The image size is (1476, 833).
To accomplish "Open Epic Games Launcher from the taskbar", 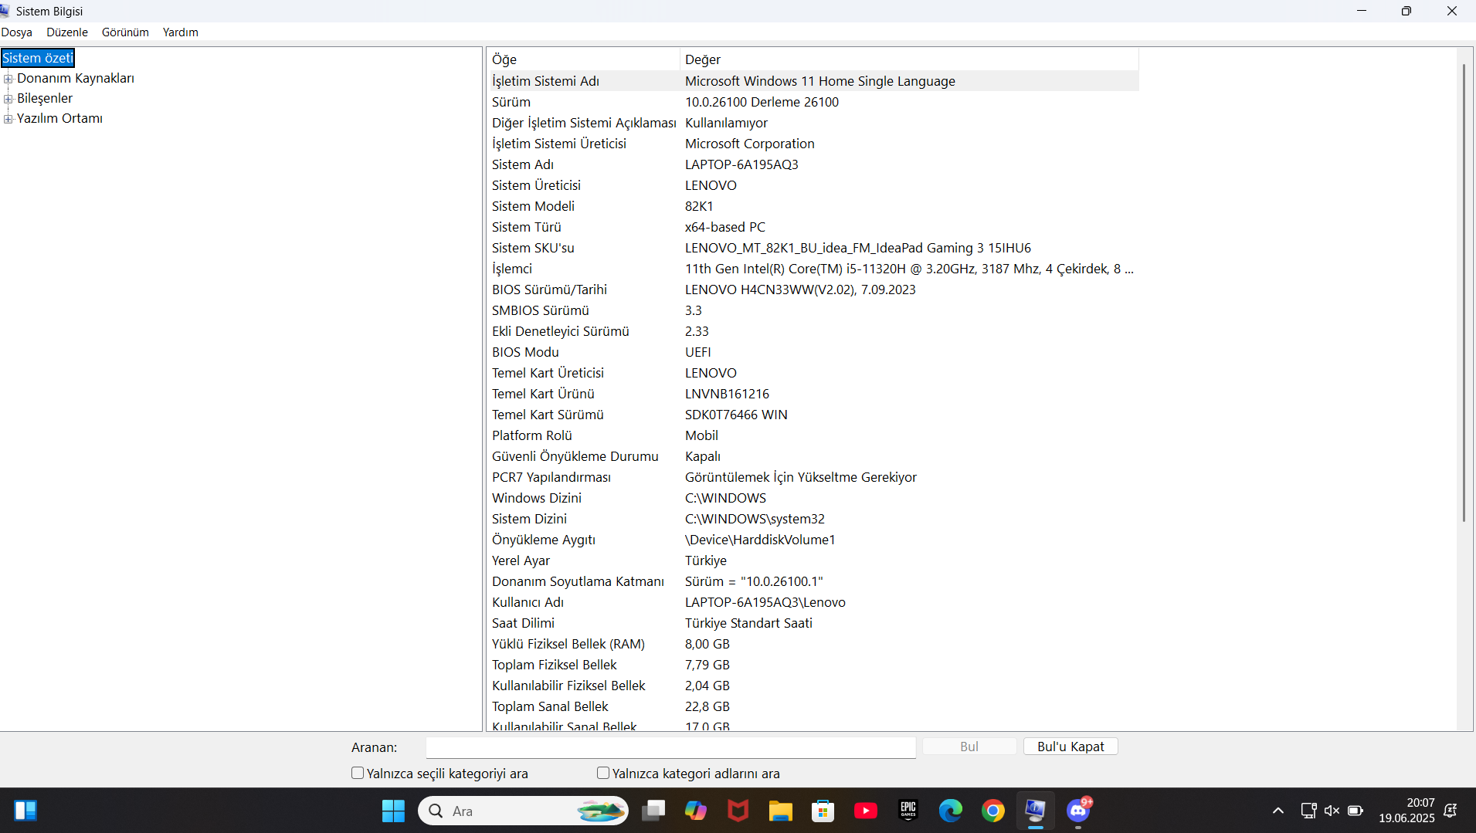I will tap(908, 811).
